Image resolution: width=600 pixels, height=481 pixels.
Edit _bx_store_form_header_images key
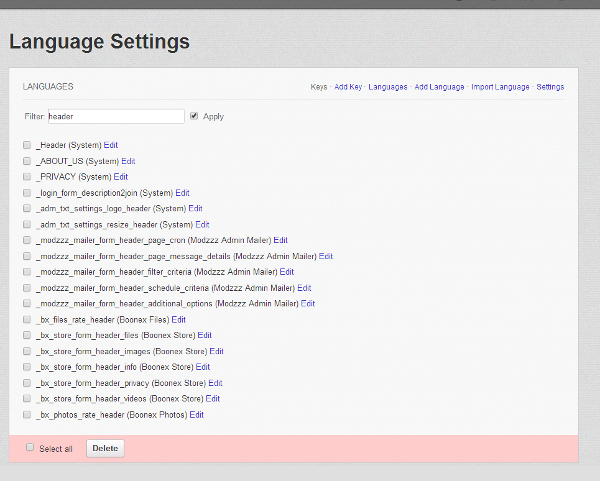click(x=216, y=351)
